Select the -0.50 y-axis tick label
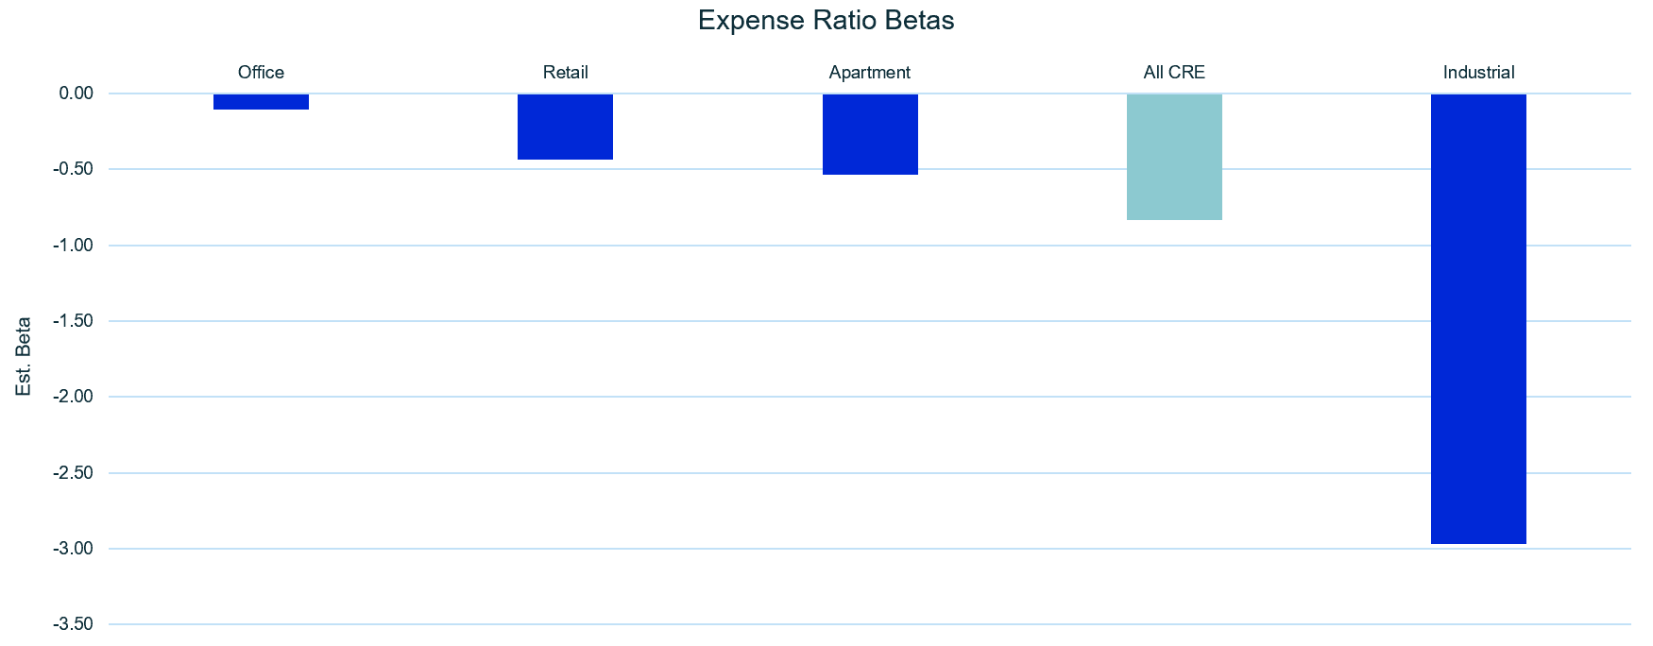The height and width of the screenshot is (646, 1653). (73, 169)
